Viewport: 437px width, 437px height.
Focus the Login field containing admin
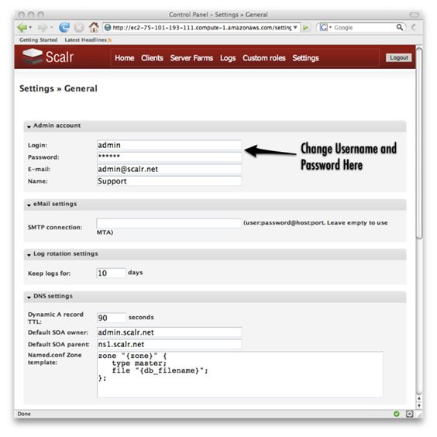pos(169,145)
